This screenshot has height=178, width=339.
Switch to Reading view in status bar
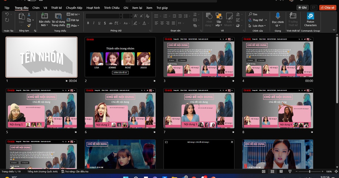point(281,172)
